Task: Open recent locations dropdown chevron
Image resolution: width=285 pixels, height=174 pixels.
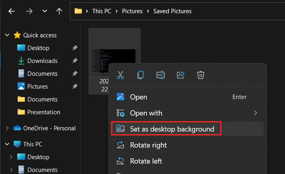Action: pos(44,11)
